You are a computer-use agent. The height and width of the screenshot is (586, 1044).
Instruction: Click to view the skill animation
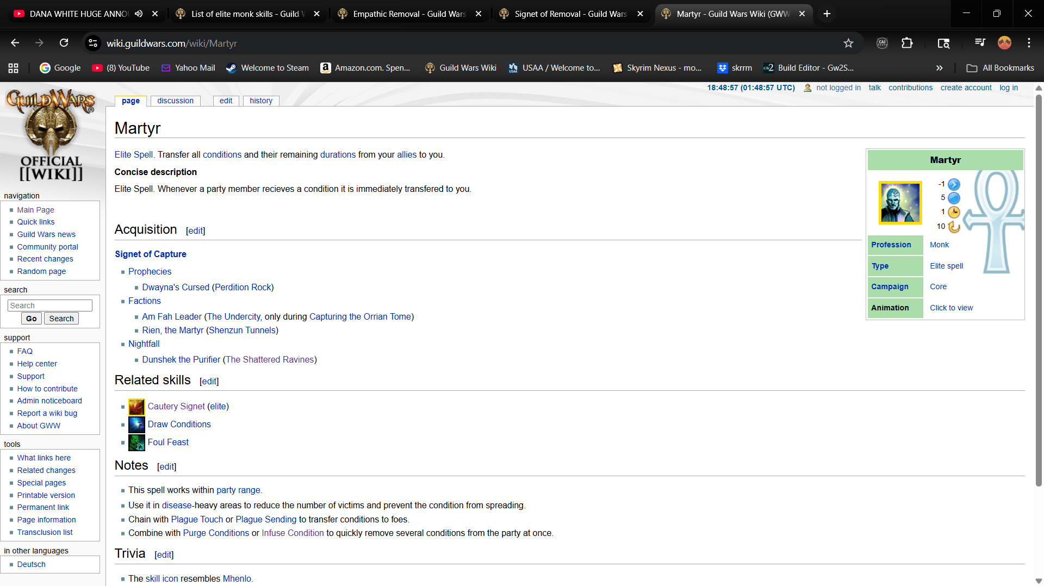click(x=951, y=308)
